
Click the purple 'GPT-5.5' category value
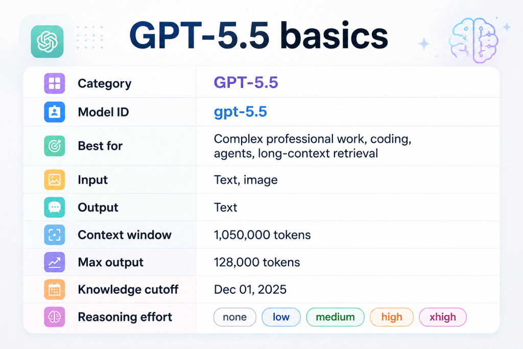(x=246, y=83)
